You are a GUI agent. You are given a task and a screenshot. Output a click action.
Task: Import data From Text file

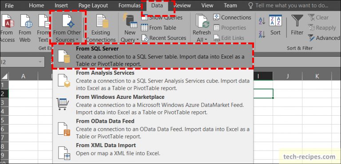coord(43,28)
